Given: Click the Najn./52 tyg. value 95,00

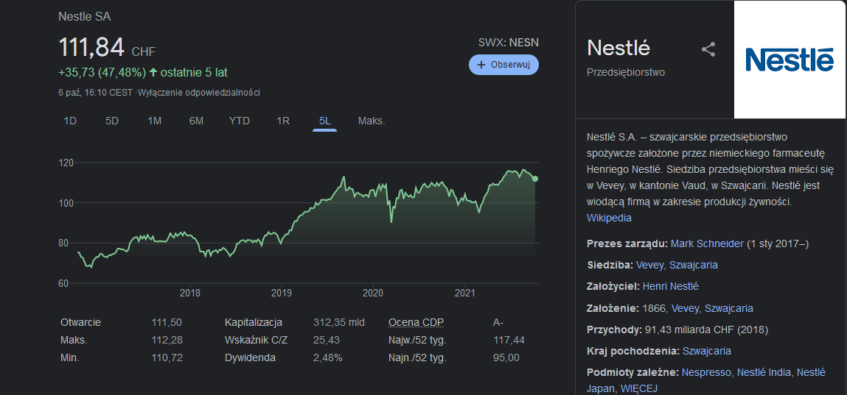Looking at the screenshot, I should (x=506, y=357).
